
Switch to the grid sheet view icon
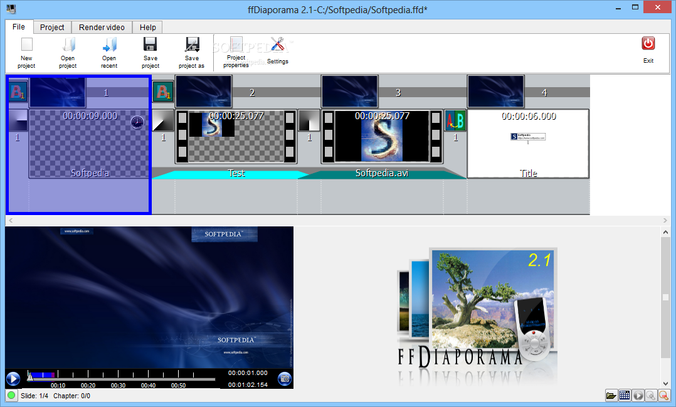click(625, 395)
